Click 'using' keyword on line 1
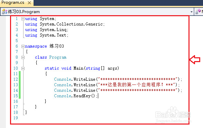Screen dimensions: 203x128 click(x=31, y=19)
